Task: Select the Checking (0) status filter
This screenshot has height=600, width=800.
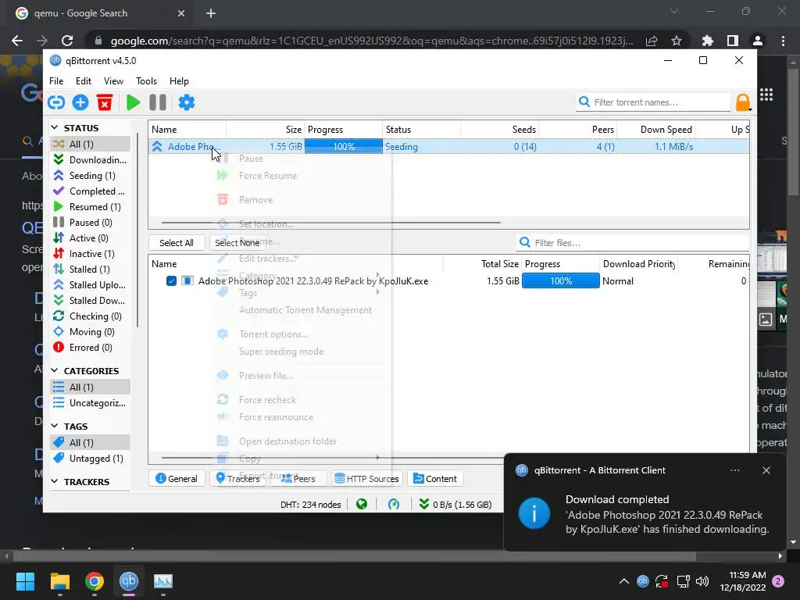Action: (91, 316)
